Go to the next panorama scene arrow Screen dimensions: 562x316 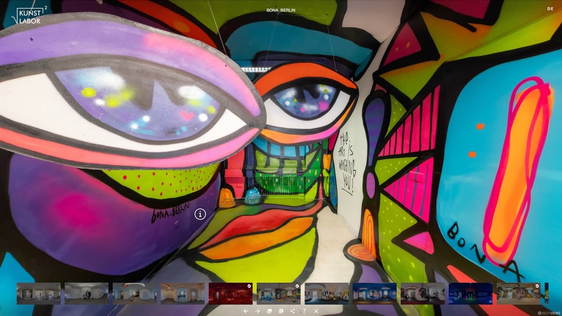click(x=257, y=311)
